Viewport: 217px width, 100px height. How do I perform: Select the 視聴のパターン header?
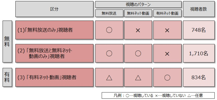coord(138,4)
